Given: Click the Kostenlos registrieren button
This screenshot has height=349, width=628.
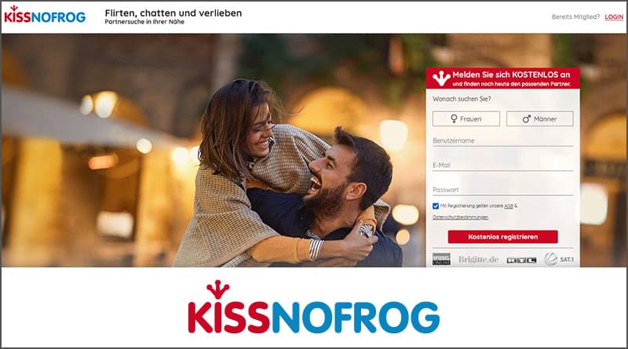Looking at the screenshot, I should (x=502, y=237).
